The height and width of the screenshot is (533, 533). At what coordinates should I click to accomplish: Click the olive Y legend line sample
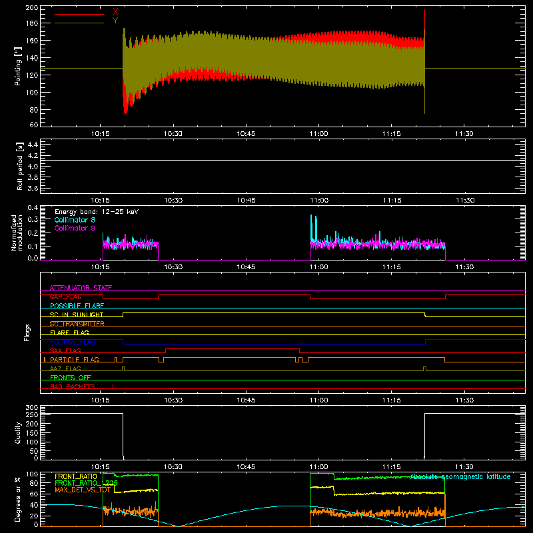(79, 23)
